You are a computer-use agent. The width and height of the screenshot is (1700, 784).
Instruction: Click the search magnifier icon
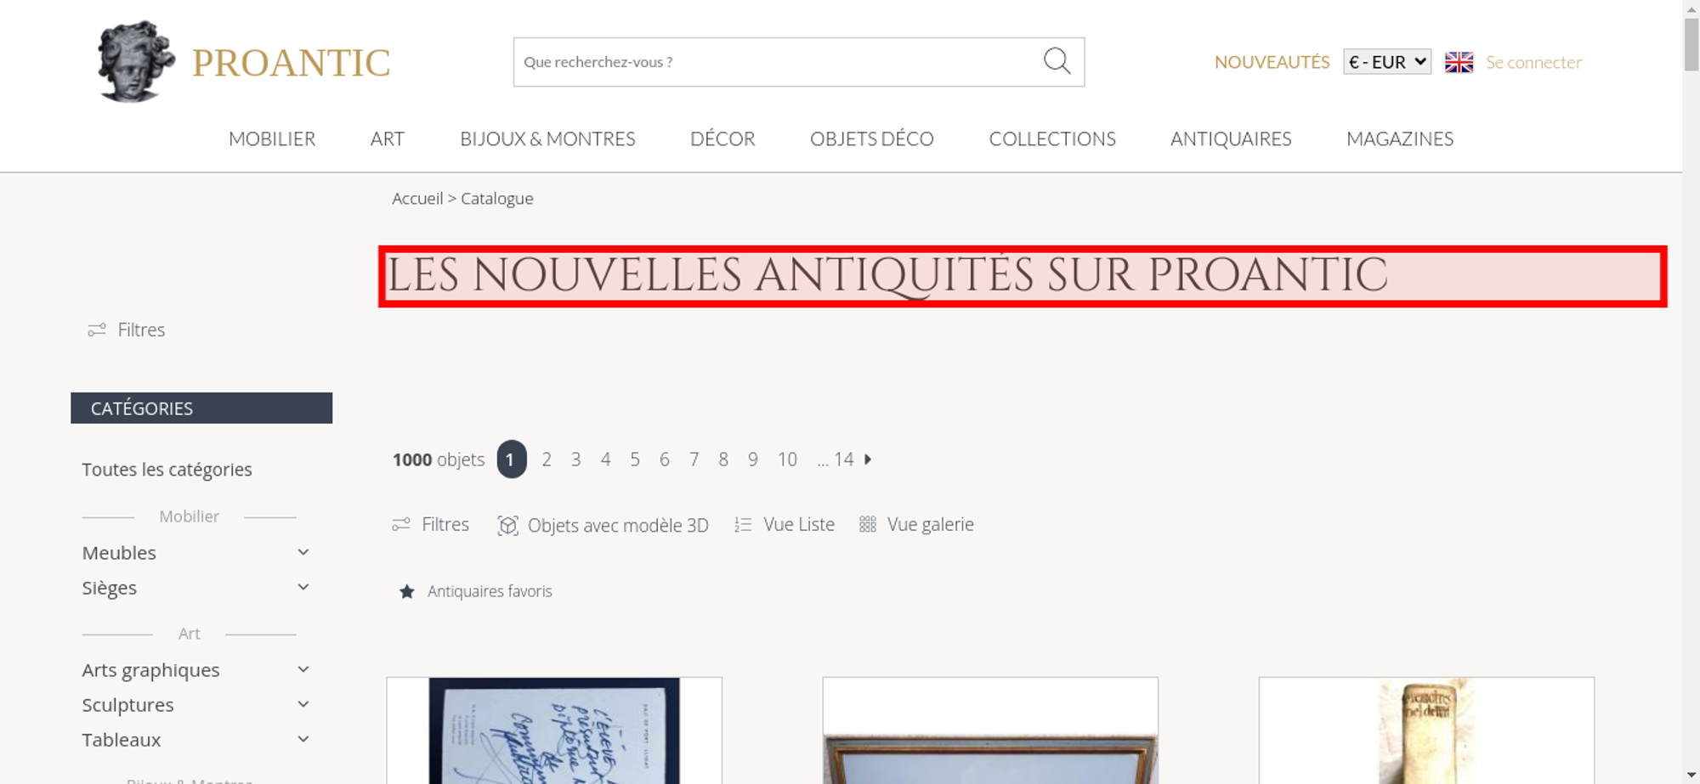pos(1057,61)
